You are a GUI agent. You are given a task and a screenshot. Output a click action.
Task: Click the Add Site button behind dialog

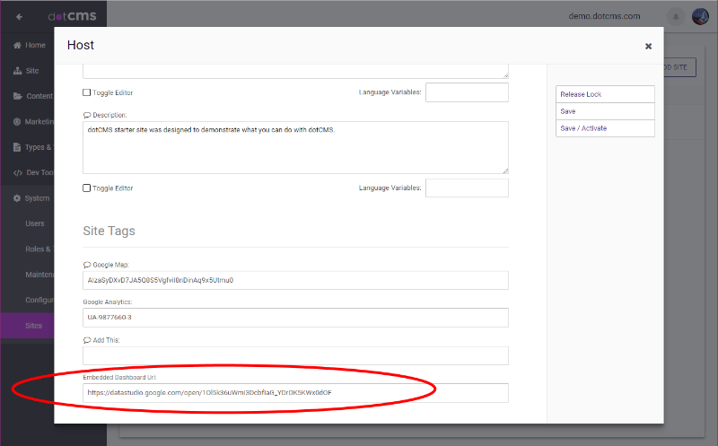click(679, 67)
